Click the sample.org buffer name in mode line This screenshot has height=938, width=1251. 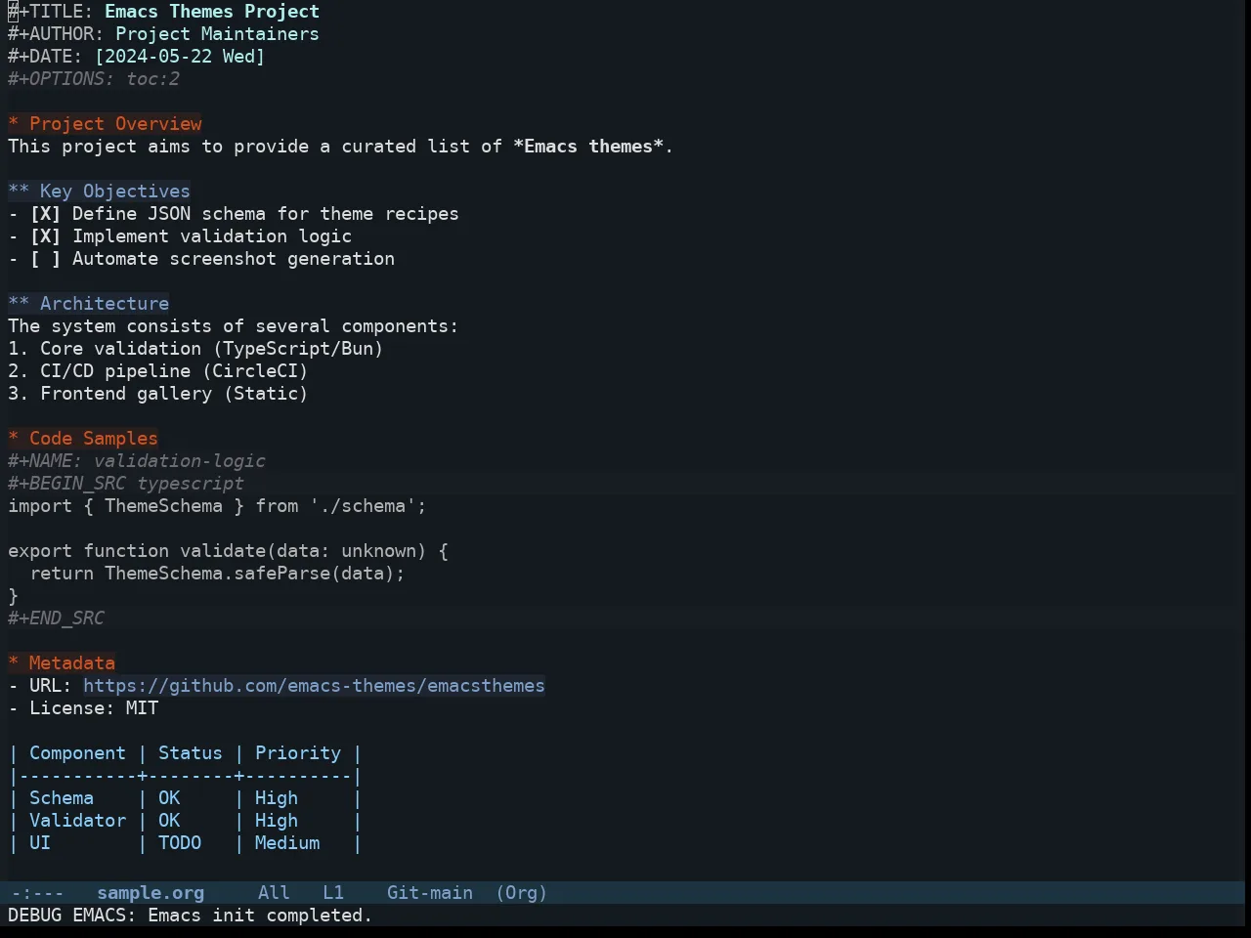pyautogui.click(x=151, y=893)
